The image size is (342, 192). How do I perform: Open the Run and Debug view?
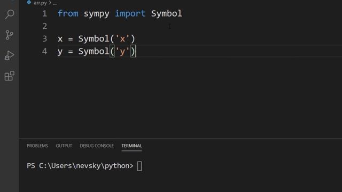tap(9, 55)
